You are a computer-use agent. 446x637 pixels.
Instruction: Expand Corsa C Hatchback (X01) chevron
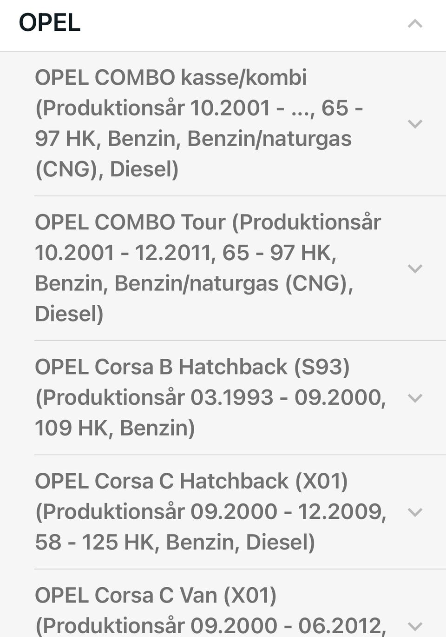pyautogui.click(x=414, y=512)
